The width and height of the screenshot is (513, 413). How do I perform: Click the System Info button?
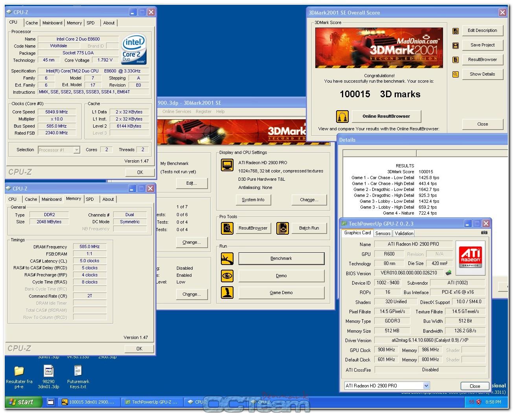pyautogui.click(x=253, y=200)
